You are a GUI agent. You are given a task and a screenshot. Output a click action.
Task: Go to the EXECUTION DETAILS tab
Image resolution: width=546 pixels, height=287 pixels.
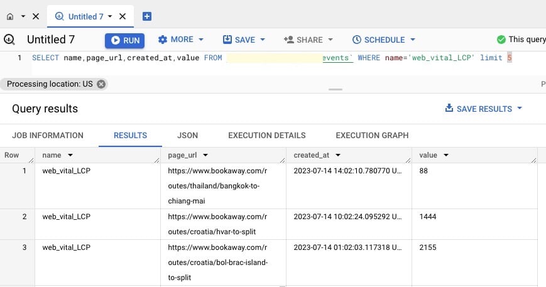267,135
